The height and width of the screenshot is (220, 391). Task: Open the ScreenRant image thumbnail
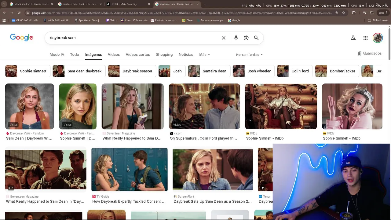pos(213,170)
